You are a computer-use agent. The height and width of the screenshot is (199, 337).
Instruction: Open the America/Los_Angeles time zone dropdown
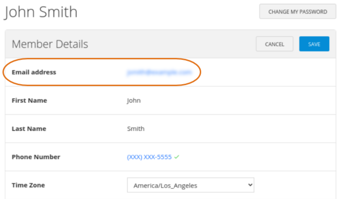(190, 185)
